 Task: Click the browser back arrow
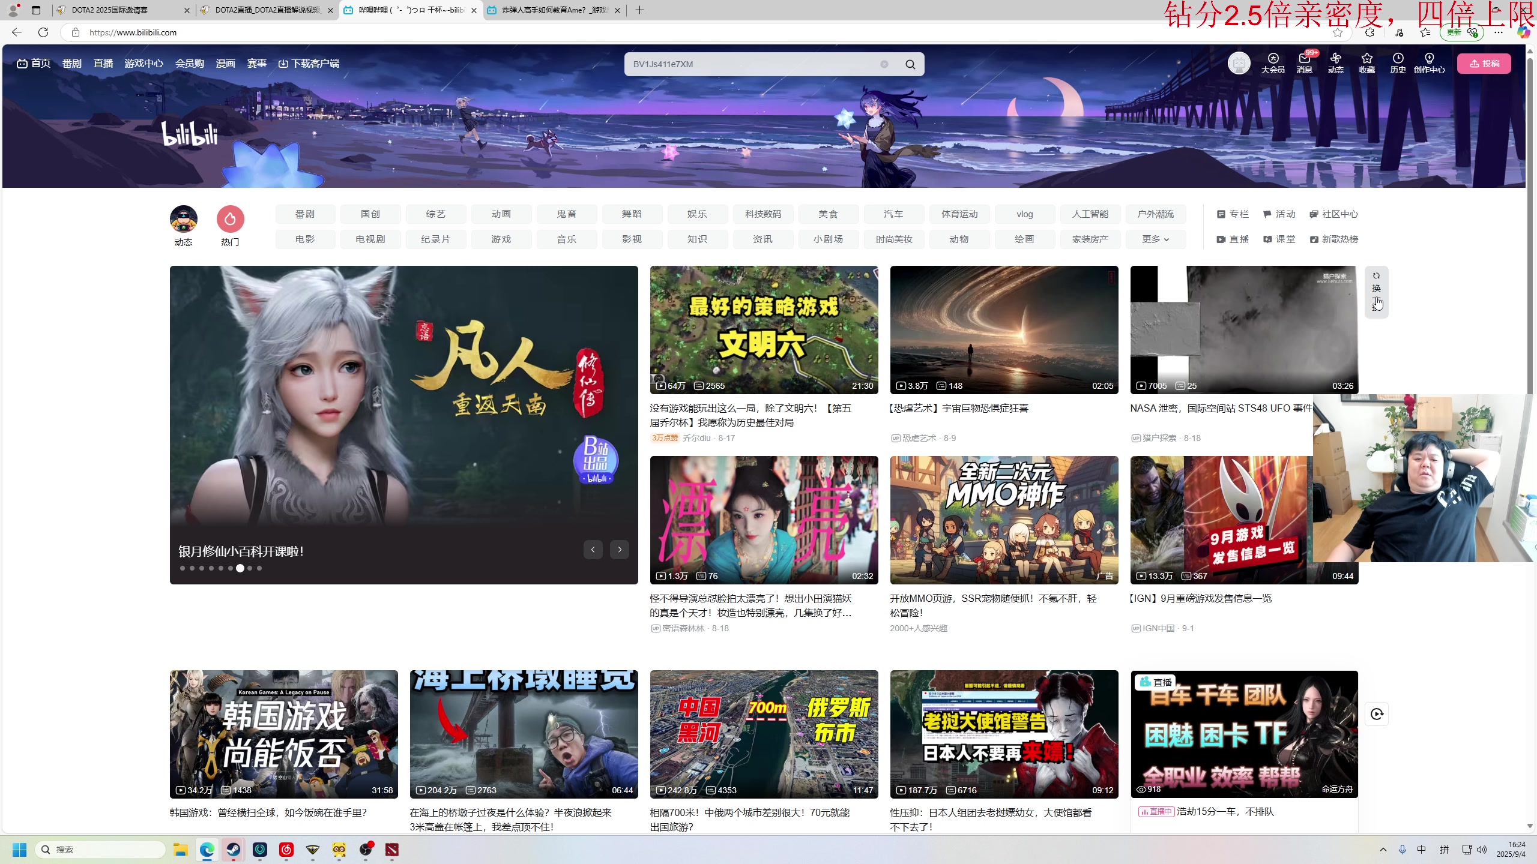[x=17, y=32]
